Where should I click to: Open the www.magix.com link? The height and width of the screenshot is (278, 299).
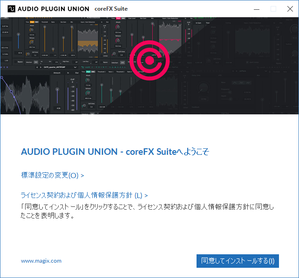click(41, 261)
